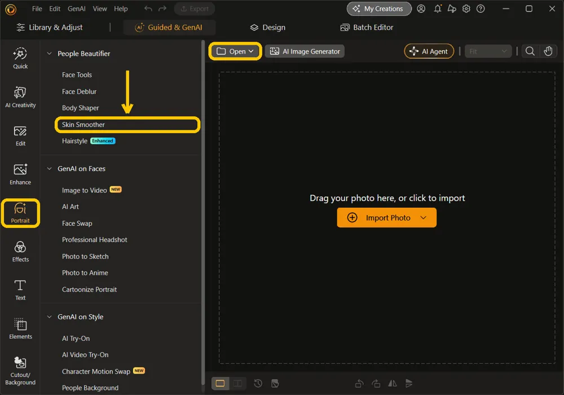Open the Edit section in the left sidebar
This screenshot has width=564, height=395.
(x=20, y=135)
